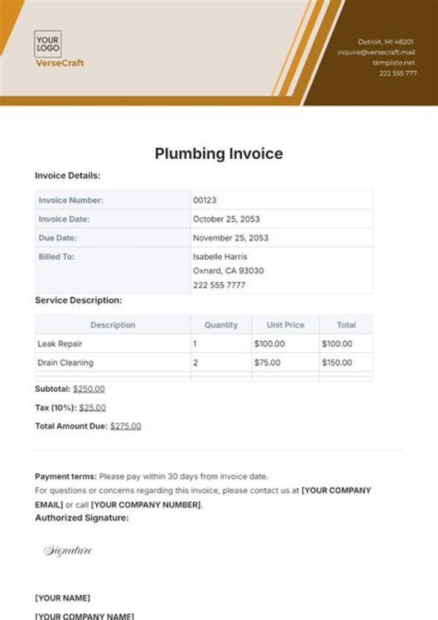Click the underlined $25.00 tax amount

click(92, 408)
